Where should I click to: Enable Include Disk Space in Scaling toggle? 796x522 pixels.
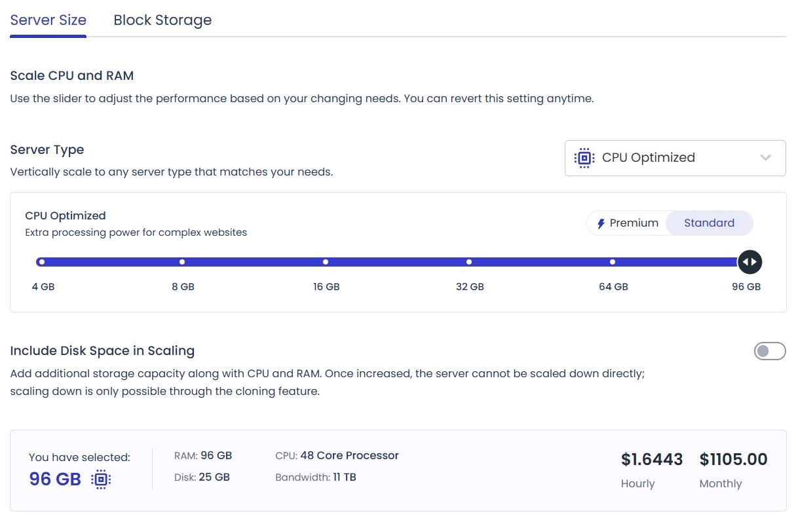point(770,351)
